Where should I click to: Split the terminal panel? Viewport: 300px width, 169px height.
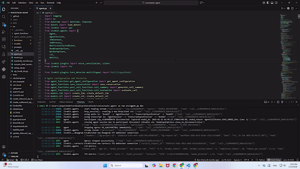278,102
